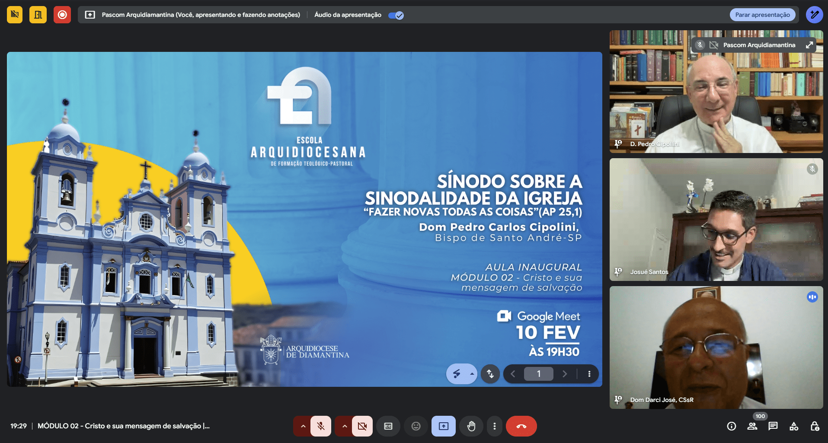828x443 pixels.
Task: Click the yellow door extension icon
Action: coord(38,15)
